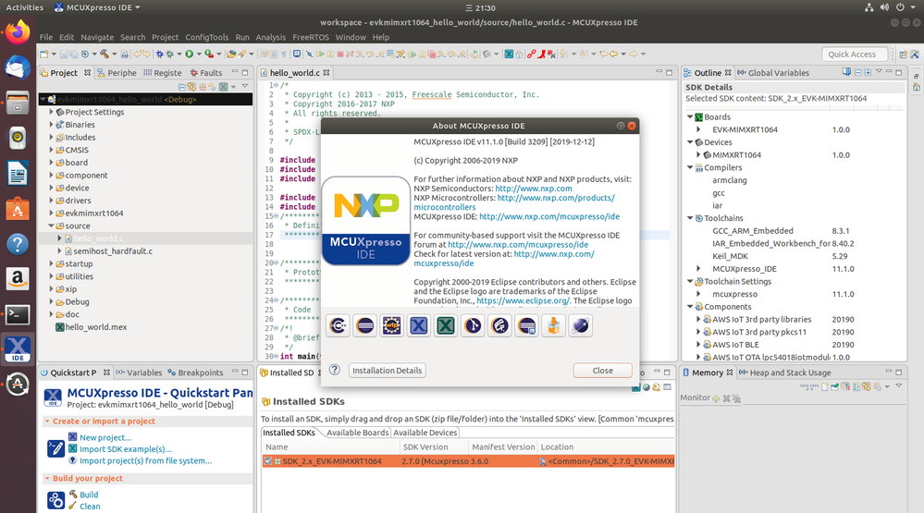Viewport: 924px width, 513px height.
Task: Click the New Tab icon in the Memory view toolbar
Action: click(x=825, y=386)
